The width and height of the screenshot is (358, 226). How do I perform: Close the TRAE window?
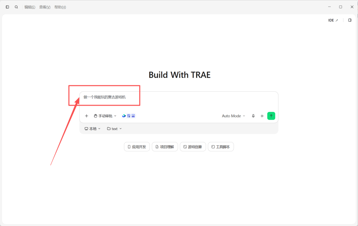[352, 7]
